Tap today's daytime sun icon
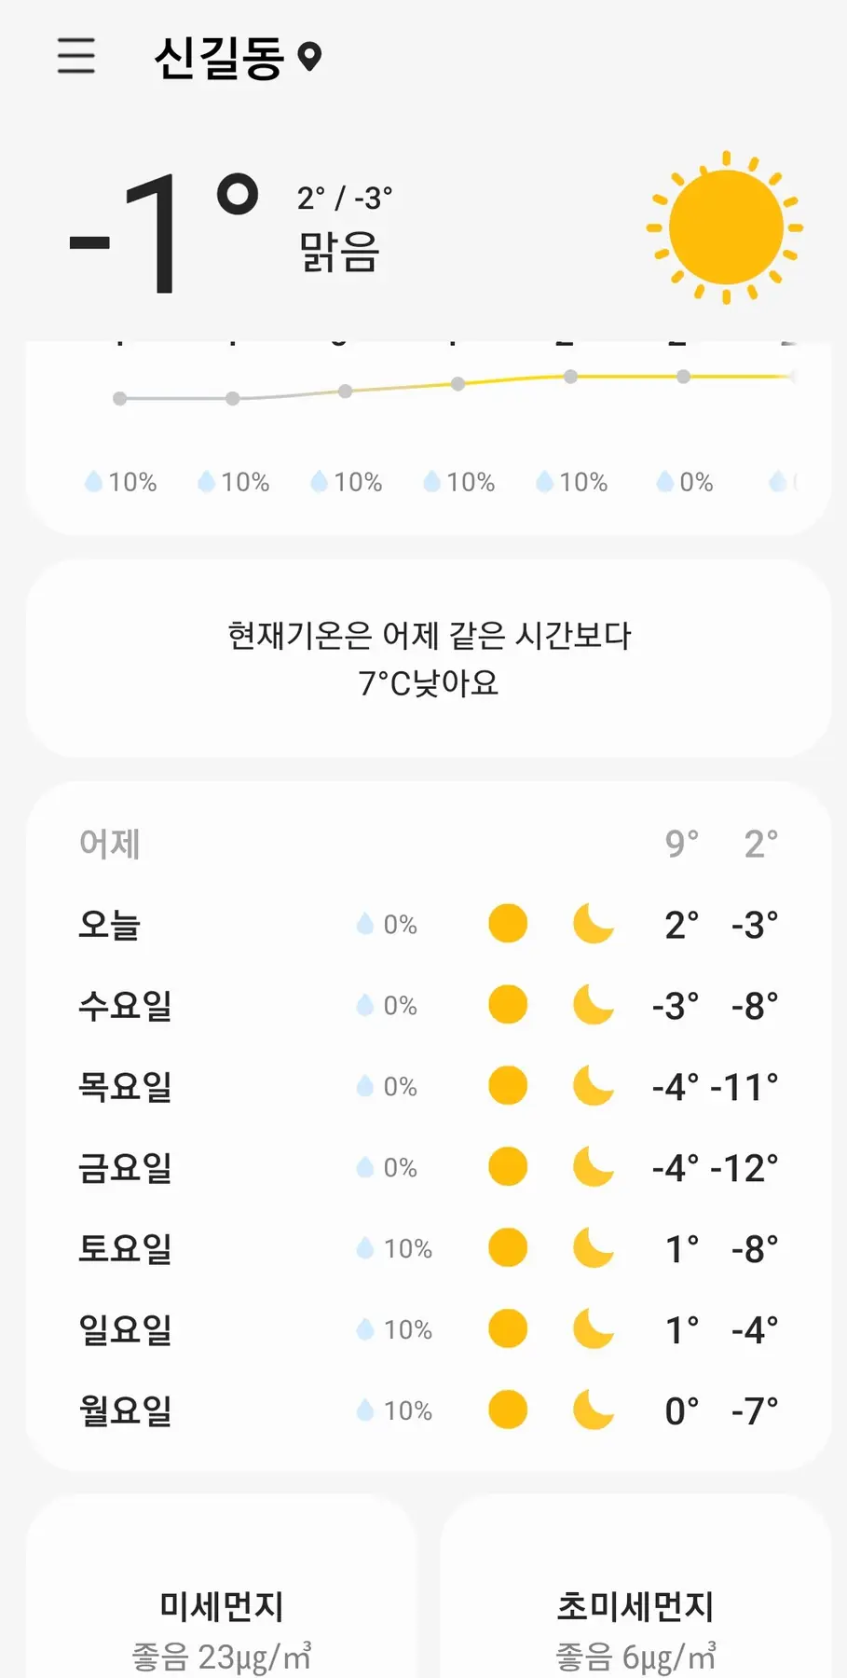The height and width of the screenshot is (1678, 847). (x=508, y=924)
